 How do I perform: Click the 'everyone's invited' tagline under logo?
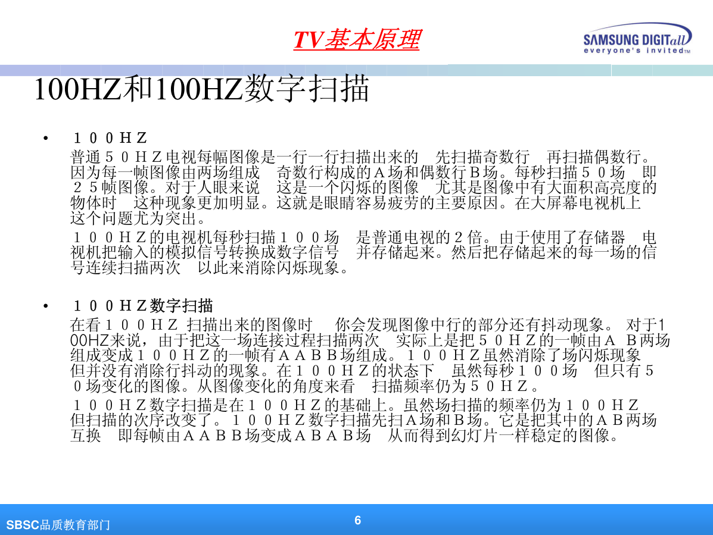pyautogui.click(x=636, y=51)
